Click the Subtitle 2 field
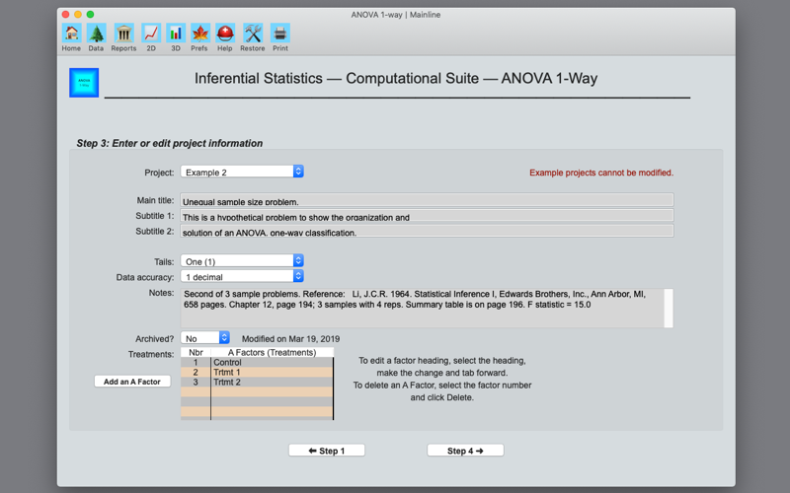The width and height of the screenshot is (790, 493). coord(427,231)
